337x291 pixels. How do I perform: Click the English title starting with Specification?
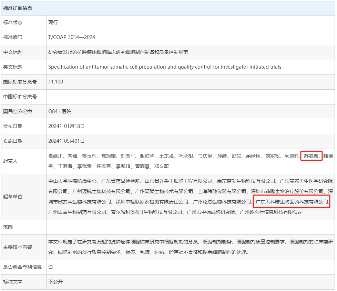(x=164, y=67)
